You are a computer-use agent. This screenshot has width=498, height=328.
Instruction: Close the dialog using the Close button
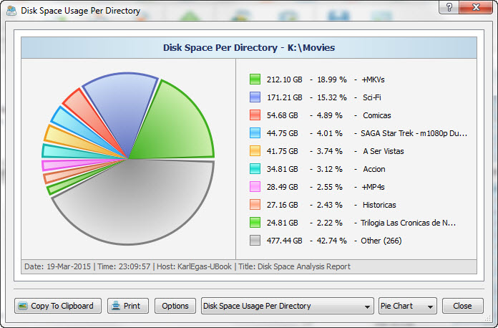pyautogui.click(x=462, y=306)
